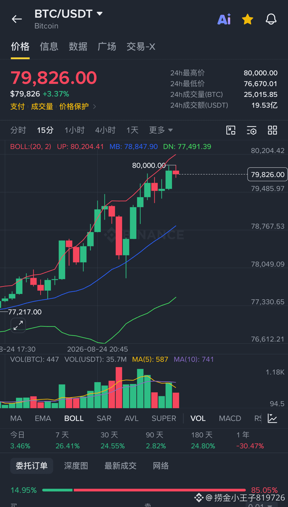The height and width of the screenshot is (507, 288).
Task: Tap the UP: 80,204.41 band value
Action: coord(80,146)
